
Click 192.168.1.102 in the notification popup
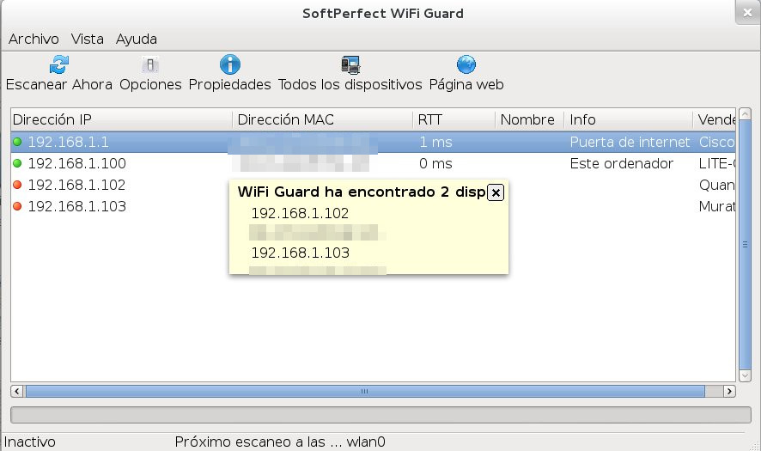(300, 213)
